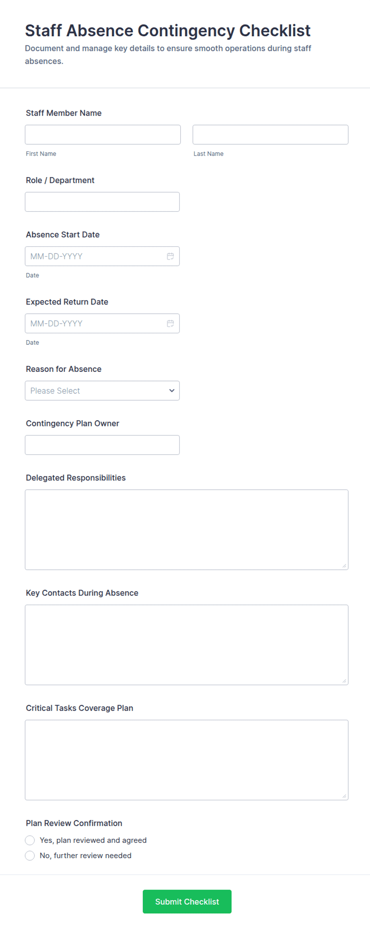370x933 pixels.
Task: Open the Reason for Absence dropdown
Action: (x=102, y=391)
